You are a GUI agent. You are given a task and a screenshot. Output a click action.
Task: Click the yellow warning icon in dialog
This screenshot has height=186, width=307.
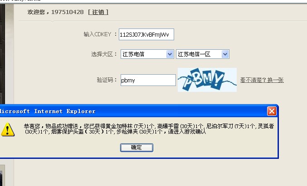pyautogui.click(x=8, y=129)
